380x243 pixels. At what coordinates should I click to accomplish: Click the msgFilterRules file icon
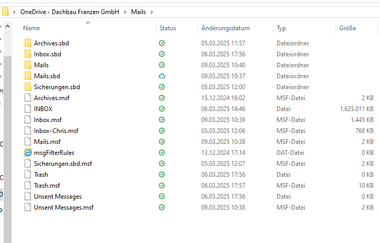(28, 153)
